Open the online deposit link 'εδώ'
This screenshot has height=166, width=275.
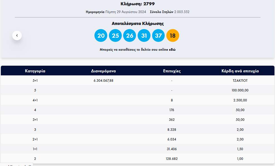(172, 50)
